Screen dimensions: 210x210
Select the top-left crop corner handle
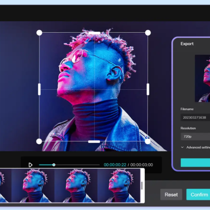tap(39, 33)
